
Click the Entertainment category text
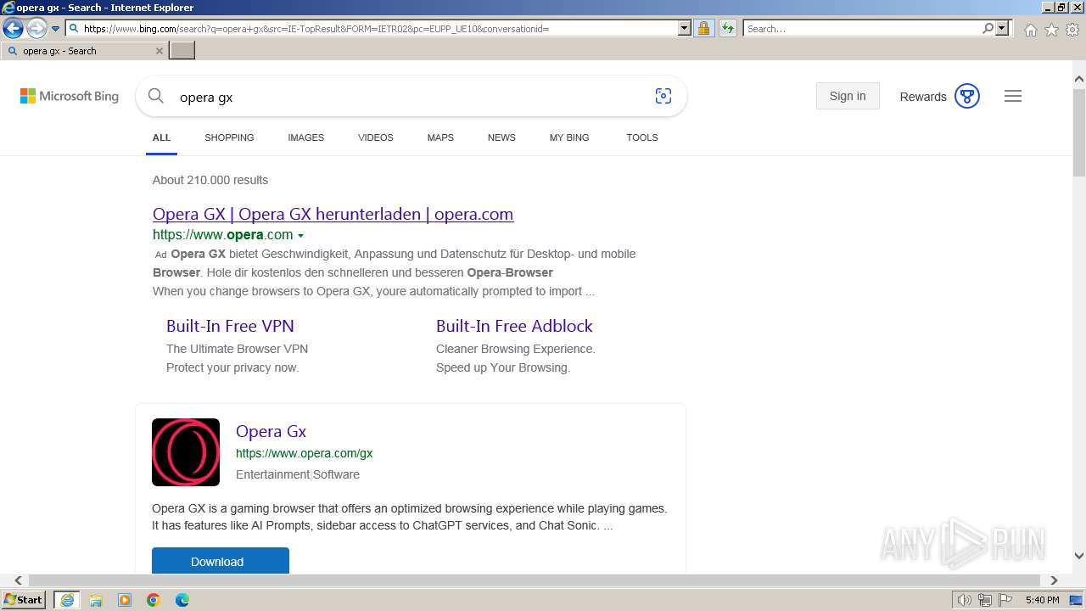[x=272, y=474]
